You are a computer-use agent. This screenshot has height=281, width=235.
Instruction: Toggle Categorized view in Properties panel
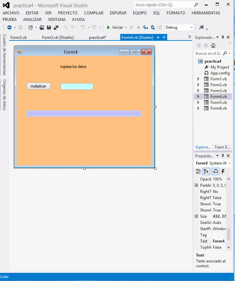click(198, 171)
